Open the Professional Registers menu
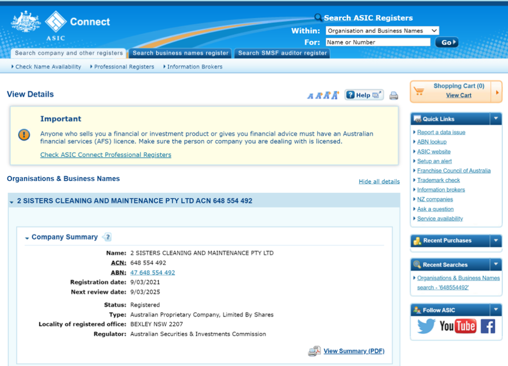The image size is (508, 366). point(124,67)
